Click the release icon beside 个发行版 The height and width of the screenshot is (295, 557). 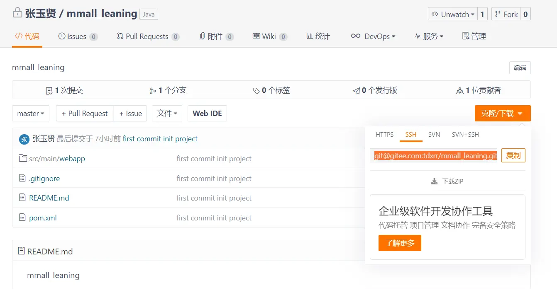[356, 90]
